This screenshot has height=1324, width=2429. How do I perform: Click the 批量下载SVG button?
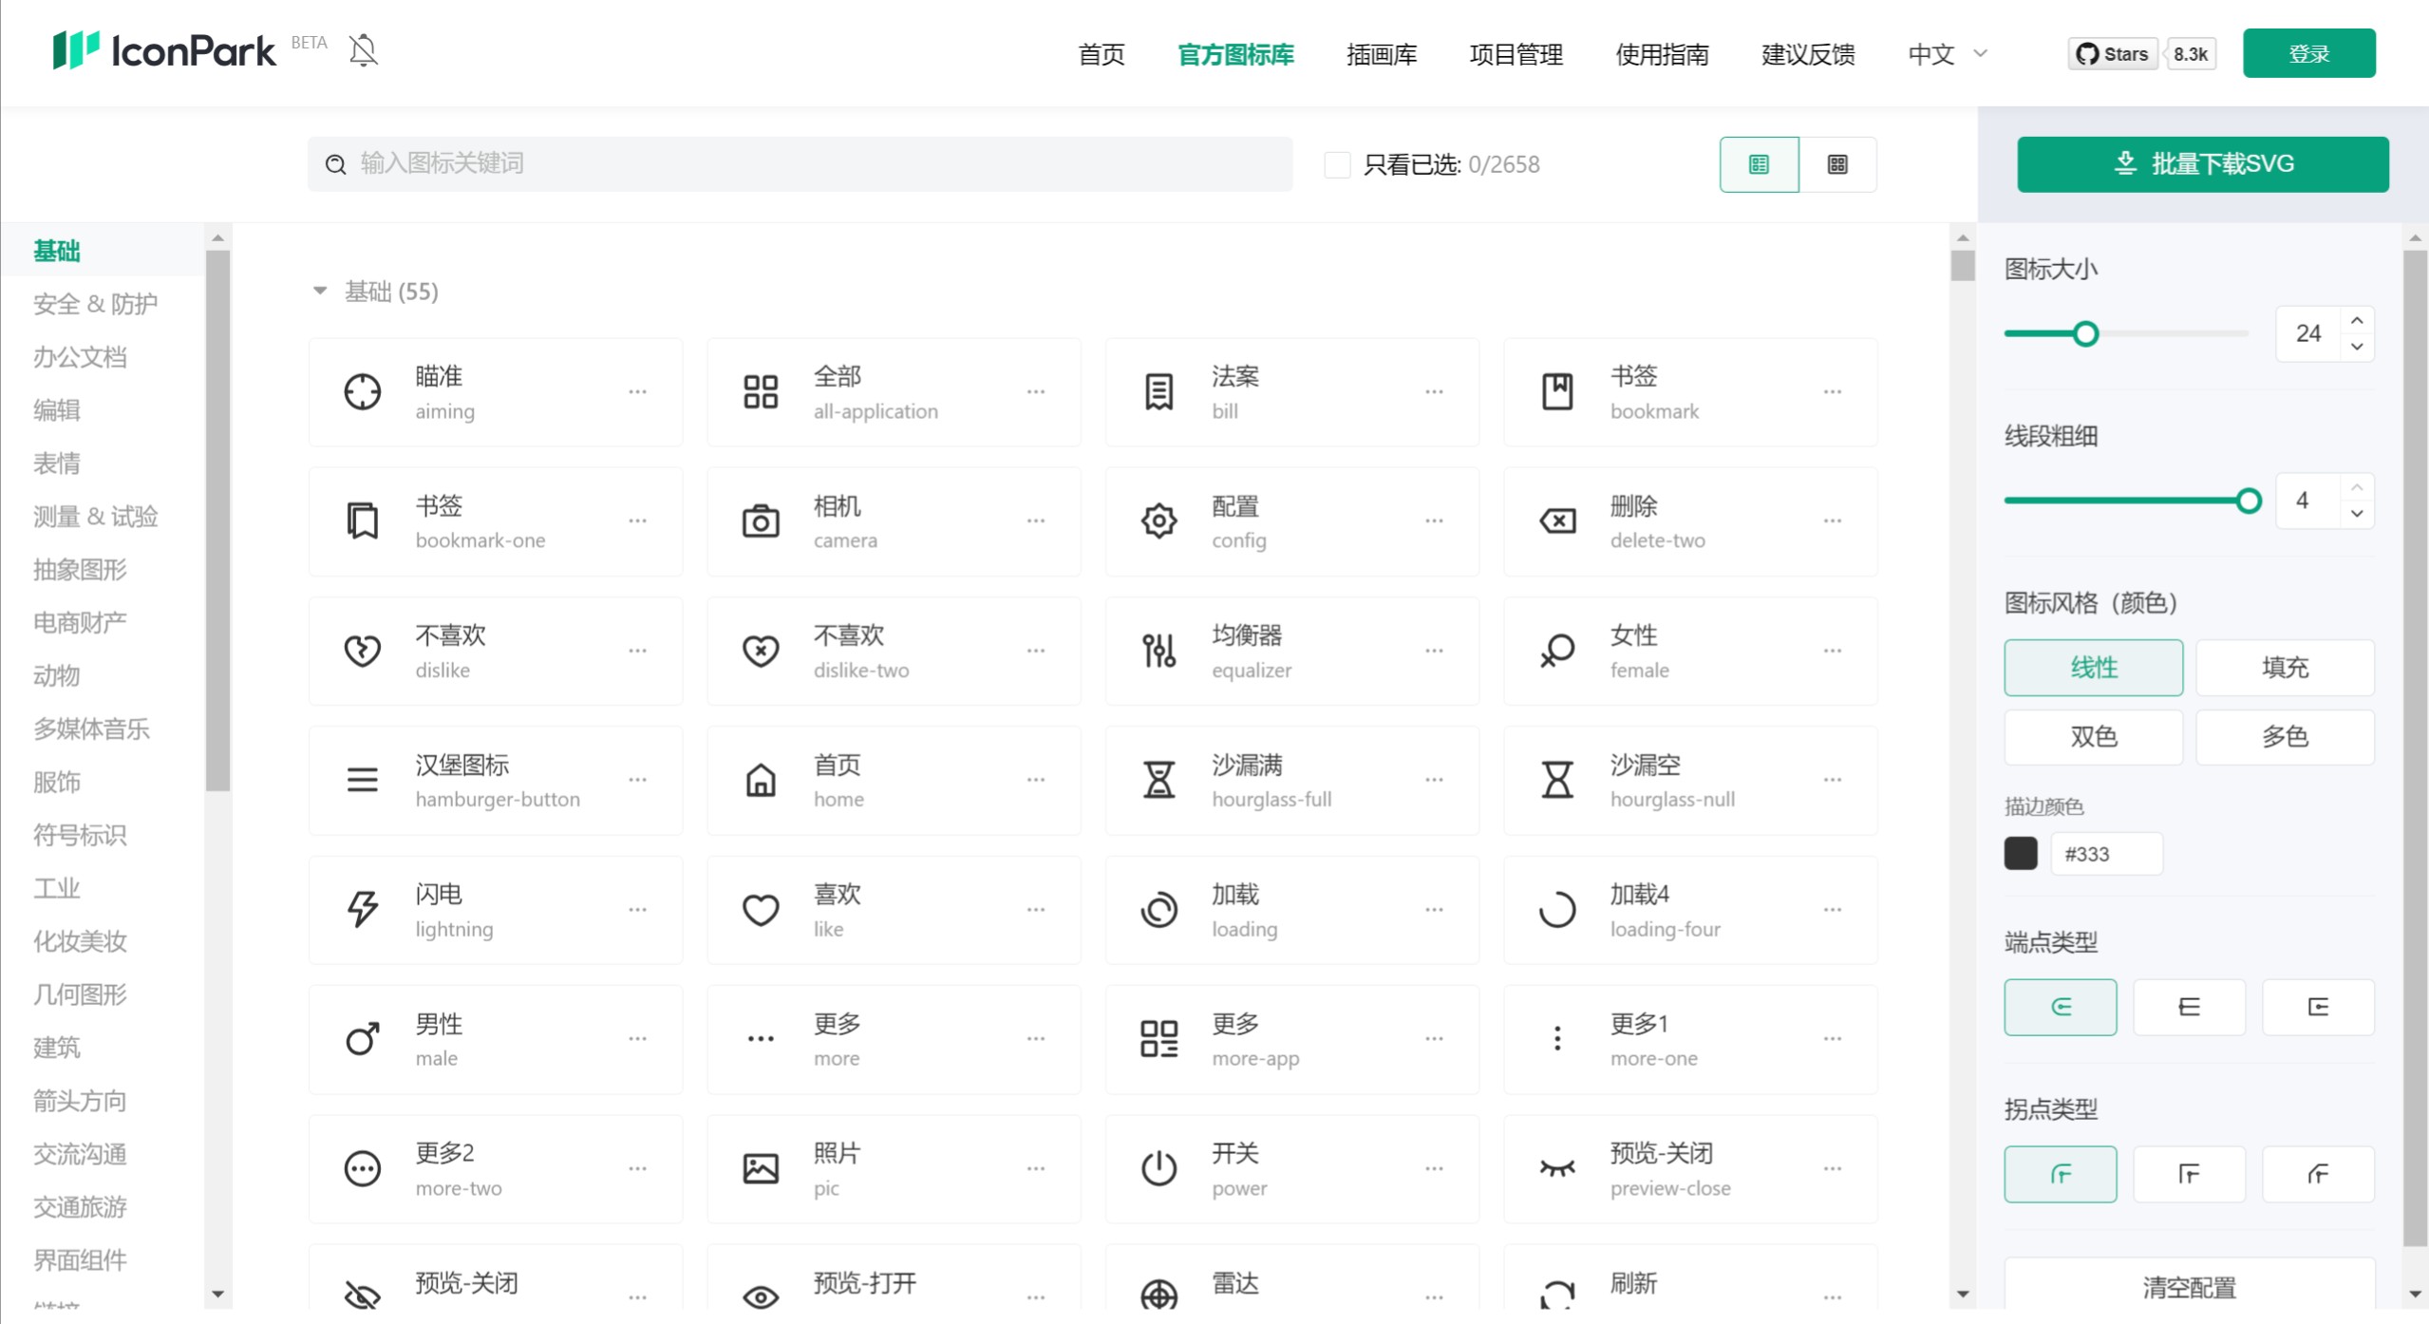coord(2202,162)
